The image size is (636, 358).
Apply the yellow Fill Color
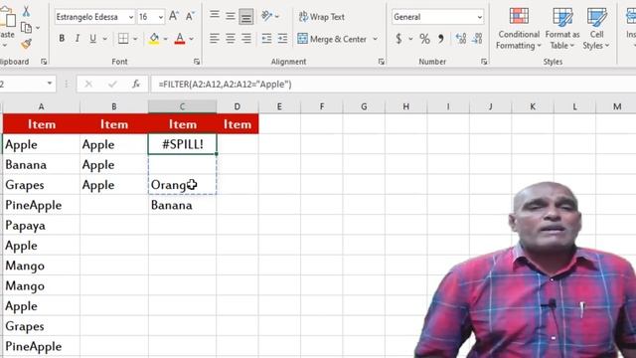pyautogui.click(x=154, y=39)
